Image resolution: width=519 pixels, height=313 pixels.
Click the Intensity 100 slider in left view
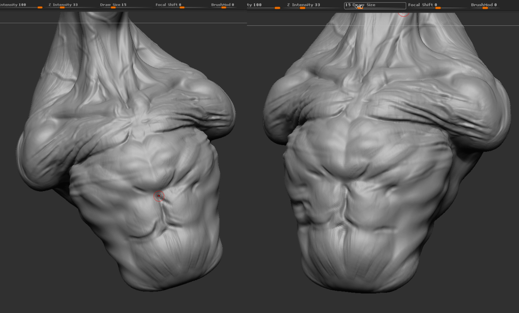[x=21, y=5]
